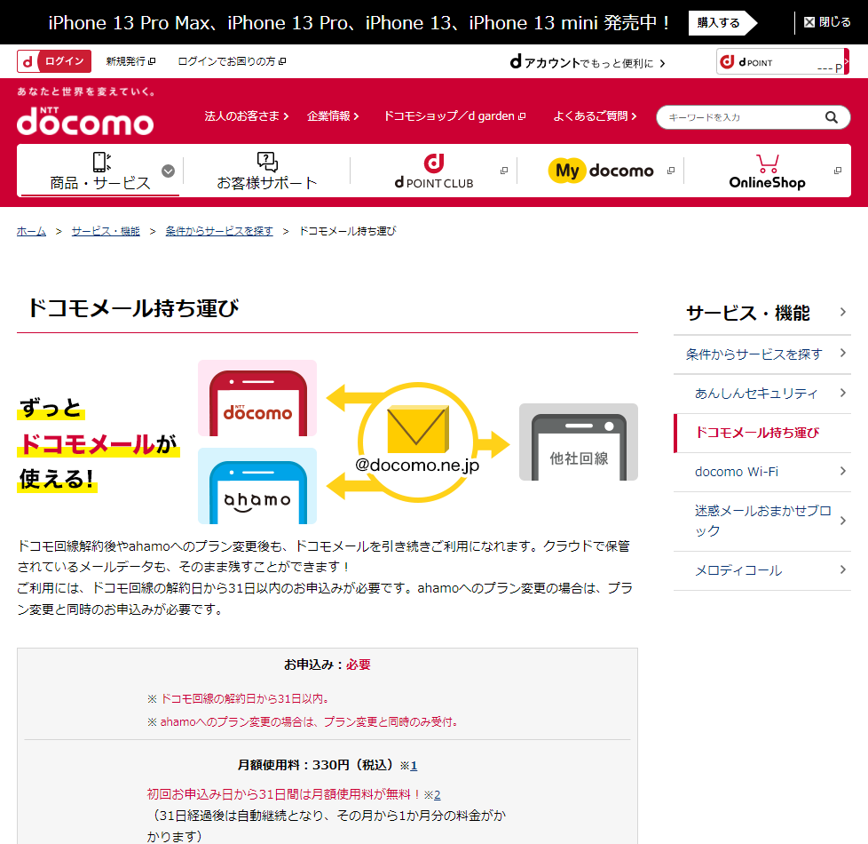Click 条件からサービスを探す sidebar link text
Image resolution: width=868 pixels, height=844 pixels.
(754, 354)
